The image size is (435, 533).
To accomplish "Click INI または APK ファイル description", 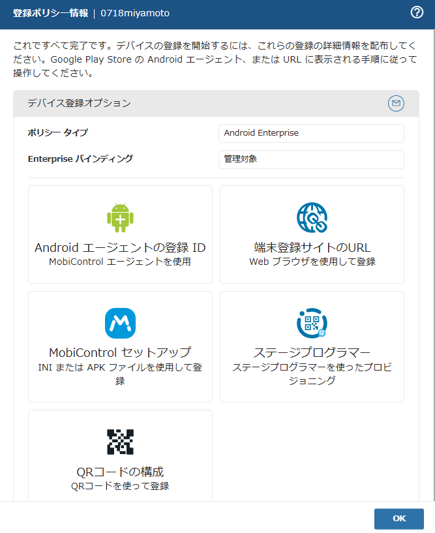I will pos(120,374).
